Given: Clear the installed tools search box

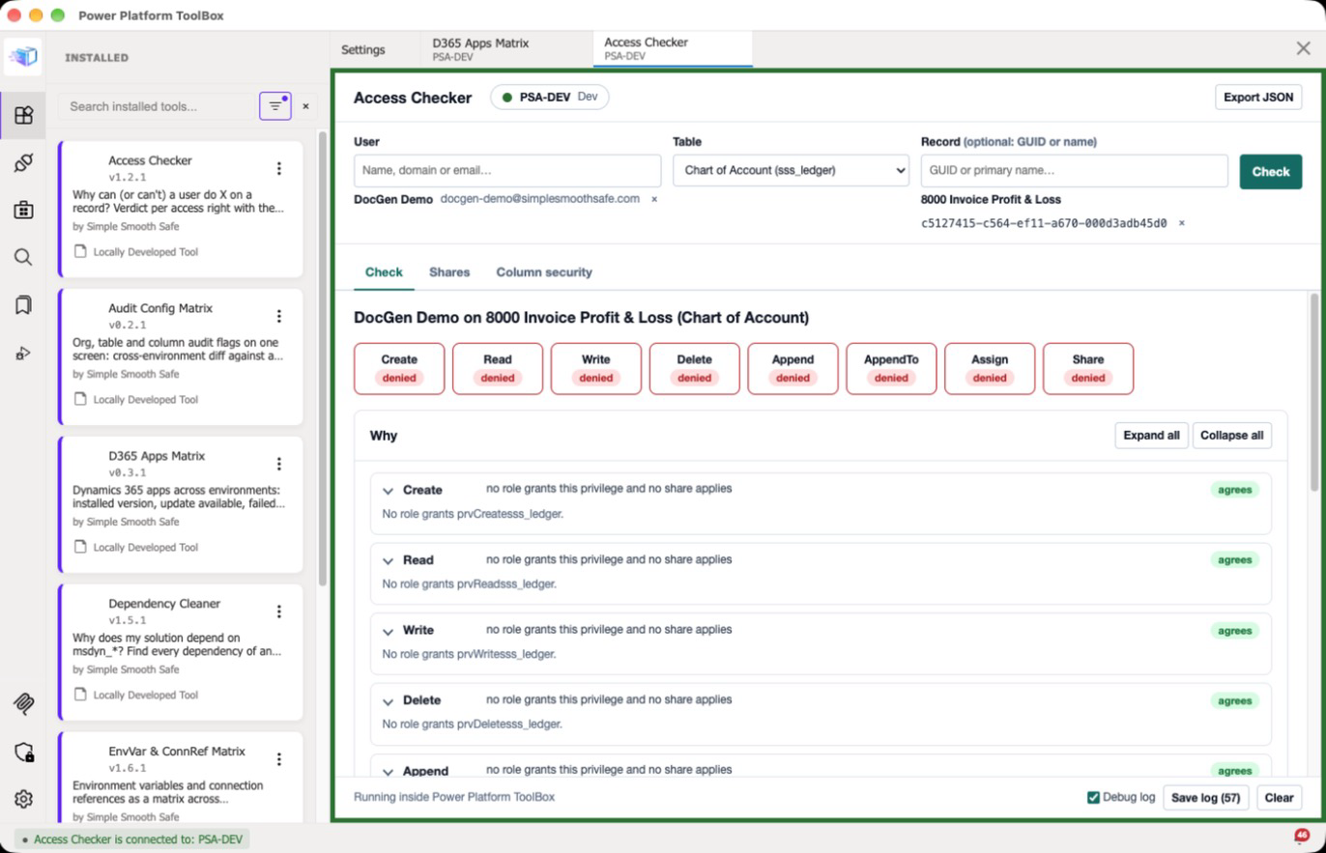Looking at the screenshot, I should tap(306, 106).
